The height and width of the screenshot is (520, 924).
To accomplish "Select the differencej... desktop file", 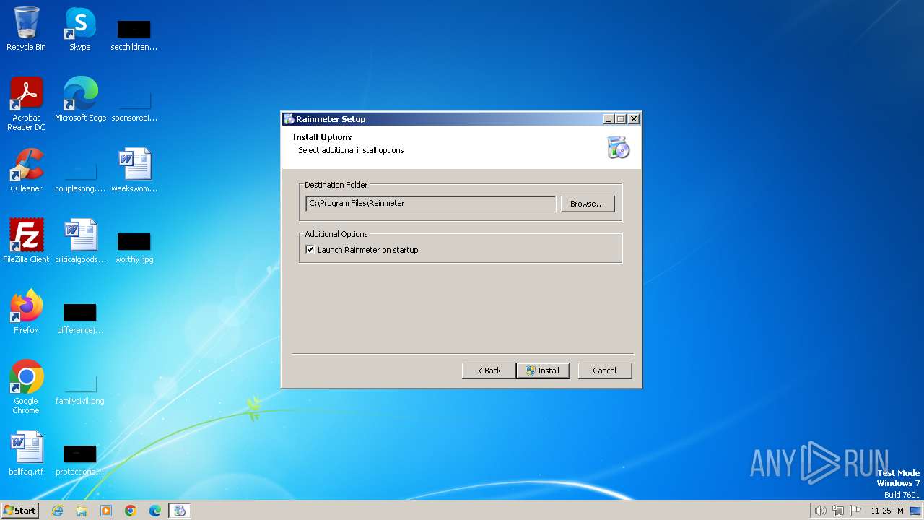I will pos(79,318).
